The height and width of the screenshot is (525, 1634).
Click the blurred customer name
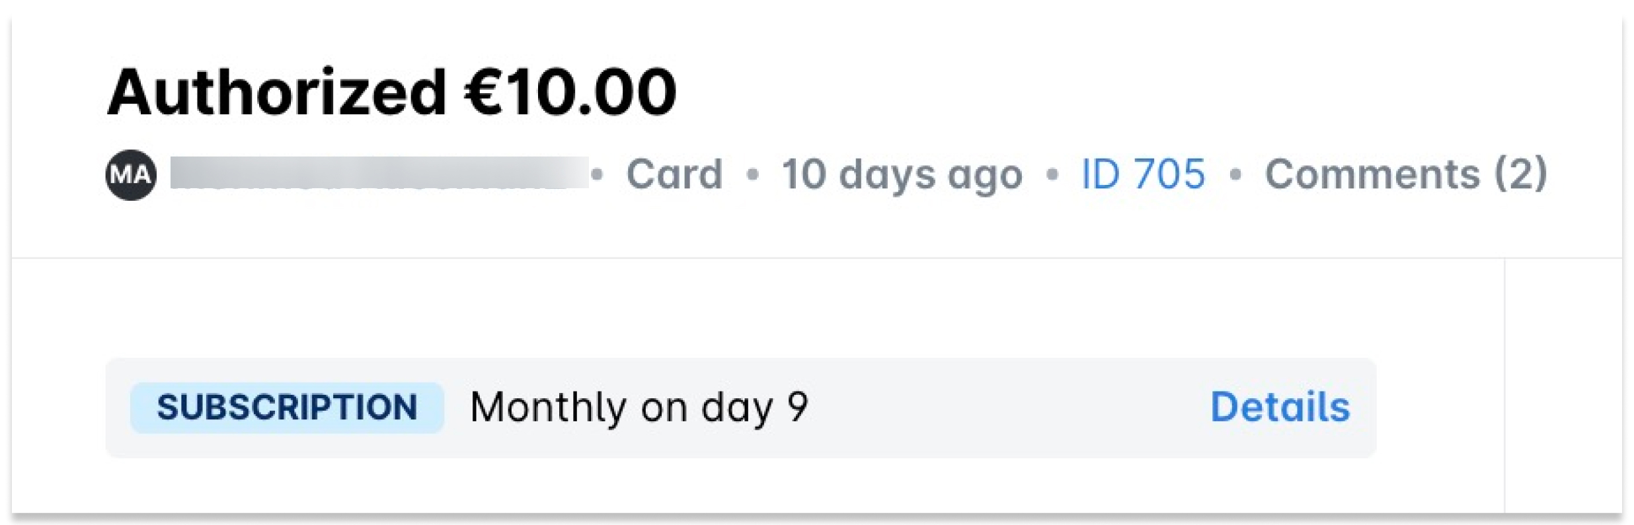(x=377, y=173)
